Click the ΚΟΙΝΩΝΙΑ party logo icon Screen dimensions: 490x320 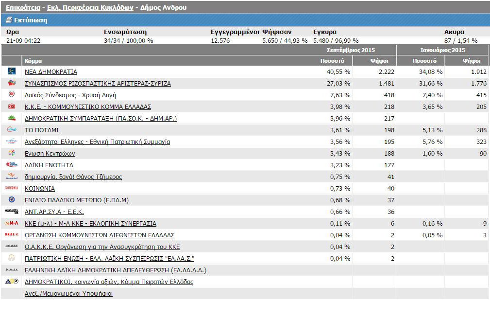click(12, 188)
